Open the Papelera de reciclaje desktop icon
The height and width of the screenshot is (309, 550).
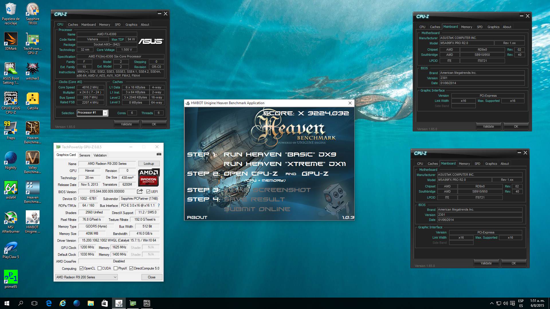[11, 13]
